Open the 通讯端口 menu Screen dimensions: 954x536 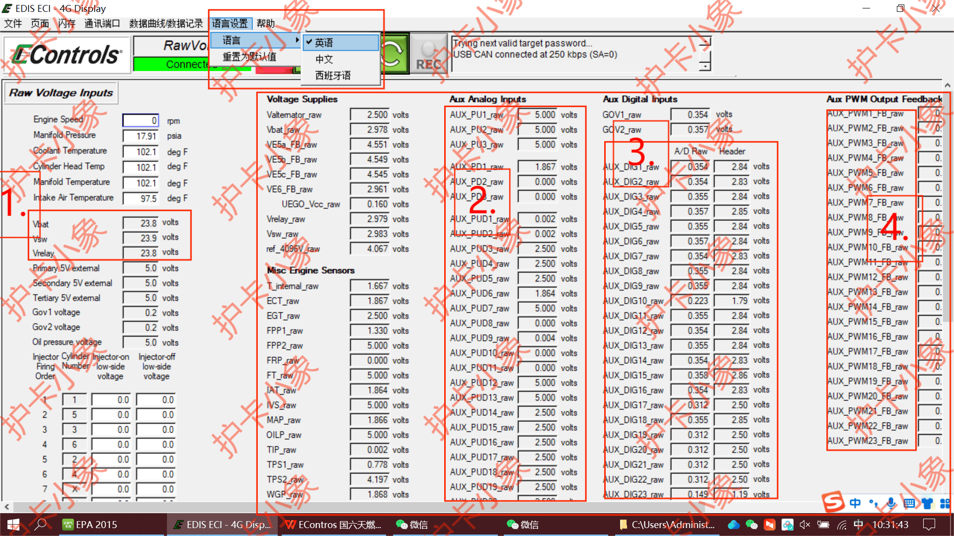(102, 23)
